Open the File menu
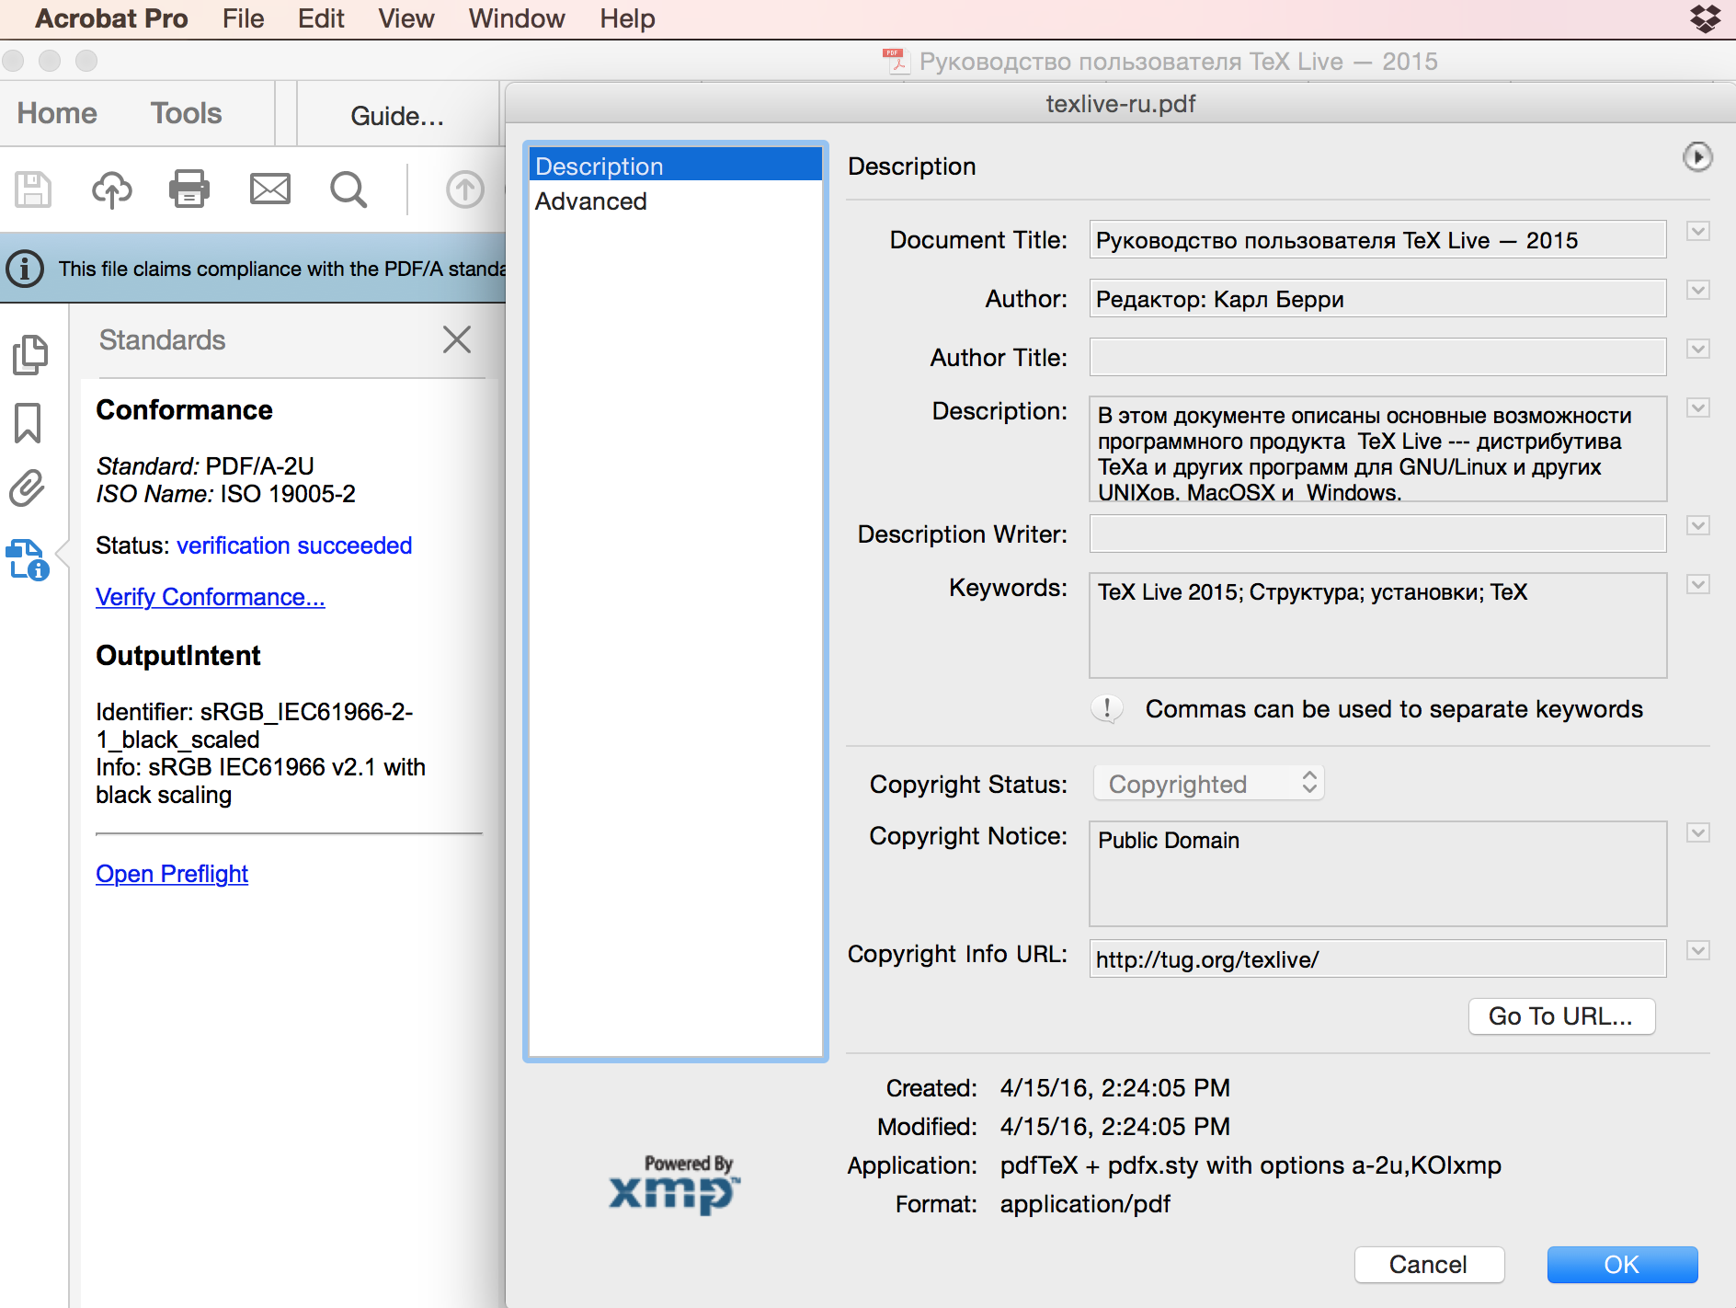This screenshot has height=1308, width=1736. (x=243, y=18)
